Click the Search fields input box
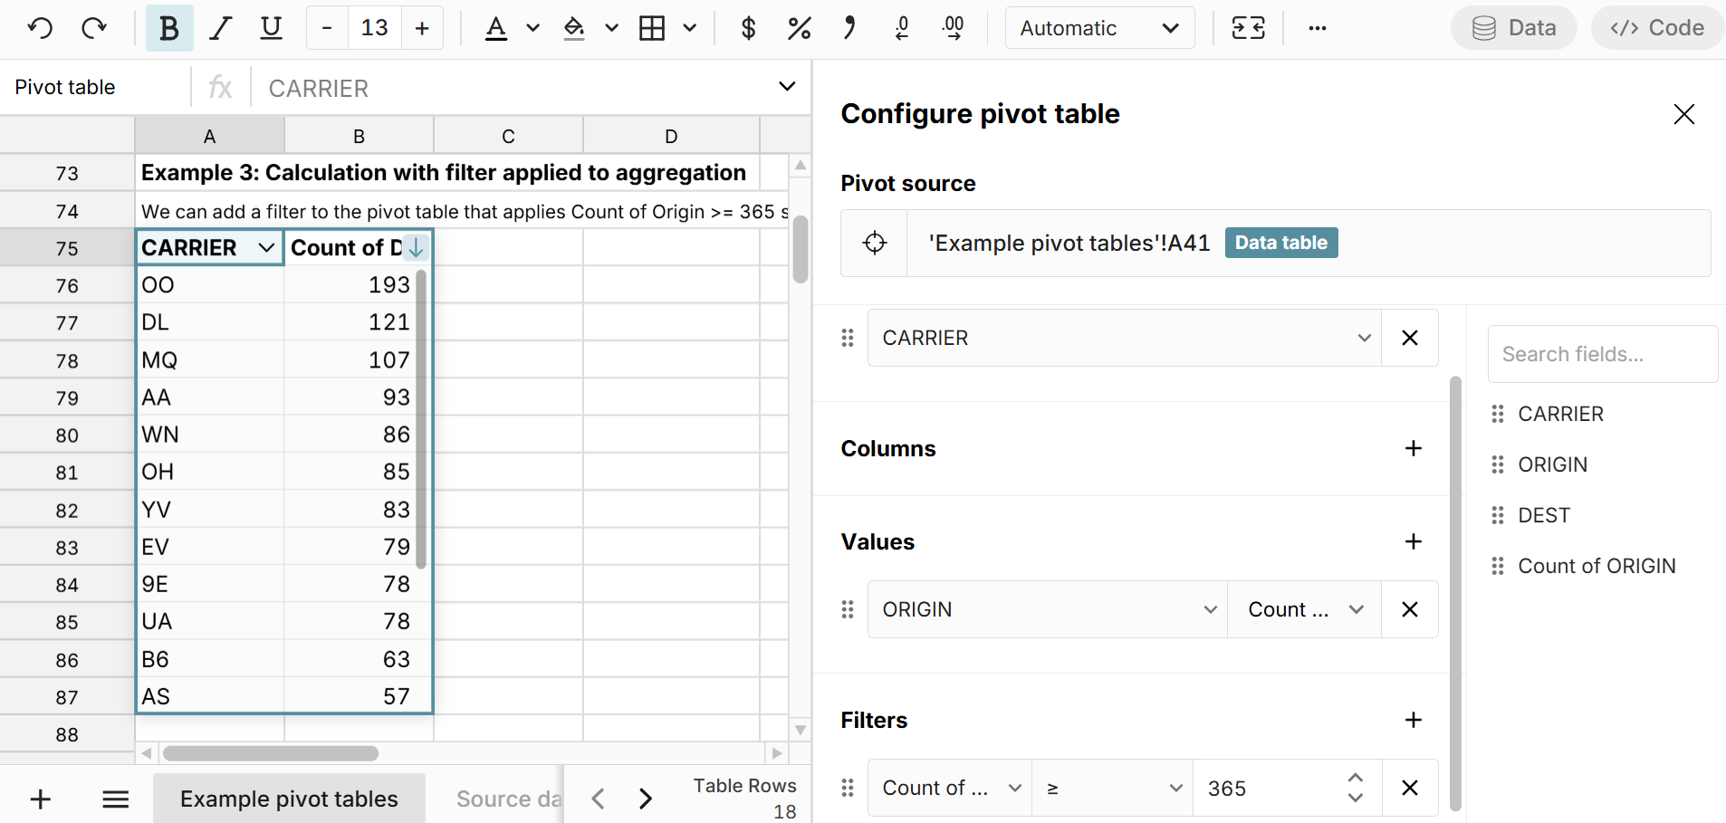Image resolution: width=1726 pixels, height=823 pixels. [1602, 353]
